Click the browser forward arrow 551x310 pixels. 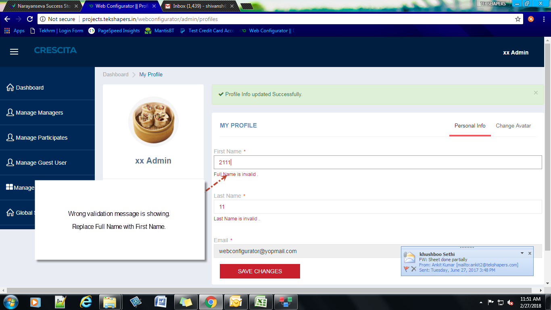coord(19,19)
